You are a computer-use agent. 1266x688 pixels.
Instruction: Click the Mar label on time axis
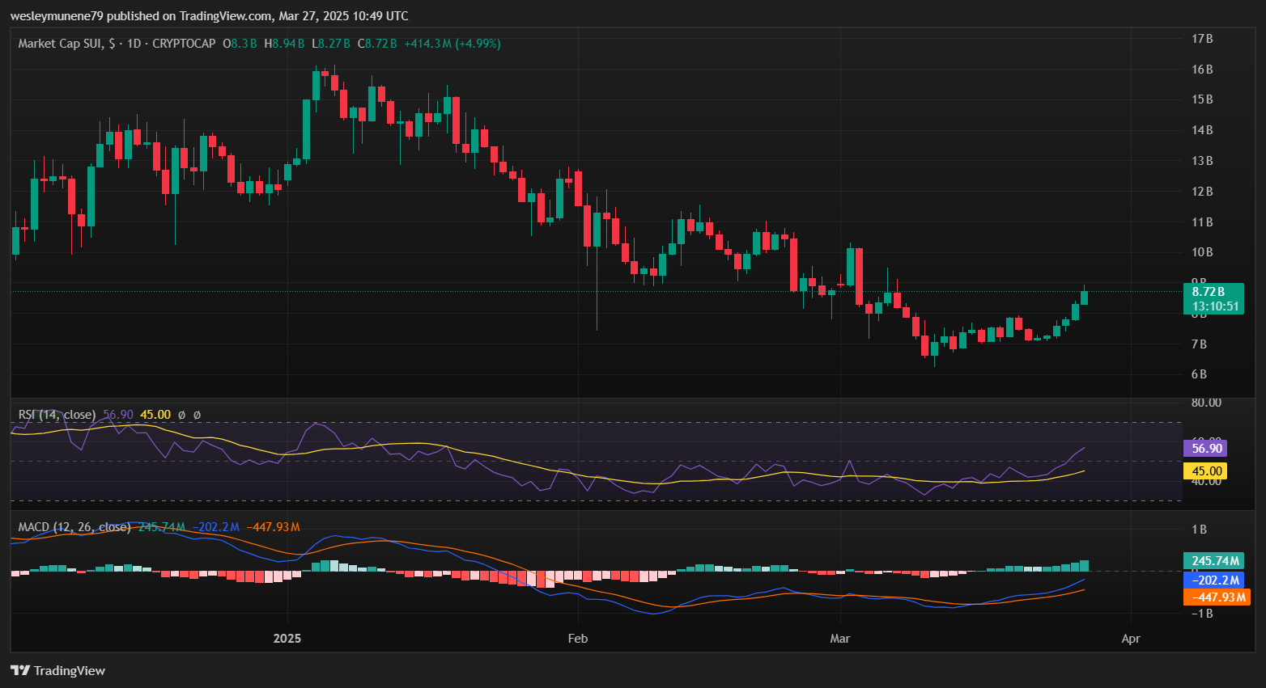tap(840, 639)
